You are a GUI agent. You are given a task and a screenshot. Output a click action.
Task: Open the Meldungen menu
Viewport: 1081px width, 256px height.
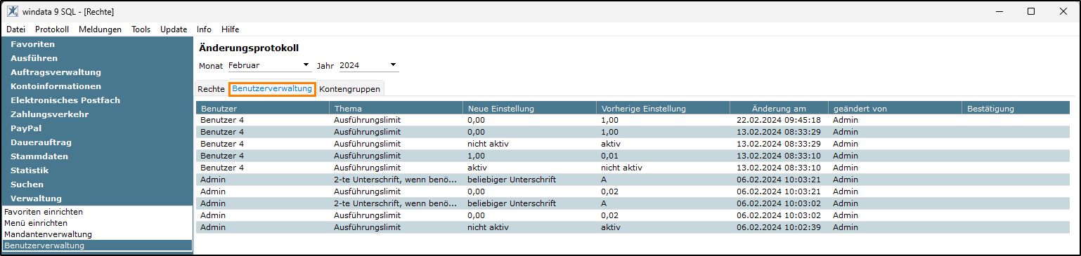coord(100,29)
